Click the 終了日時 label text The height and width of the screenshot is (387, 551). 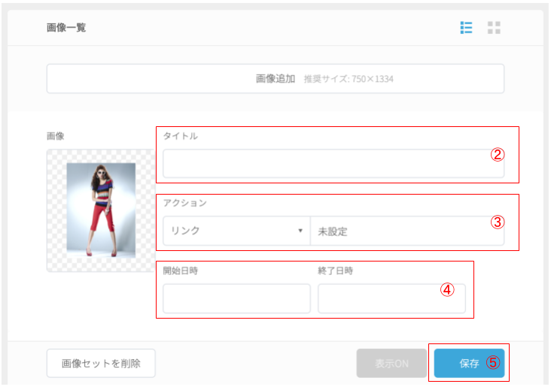click(335, 271)
